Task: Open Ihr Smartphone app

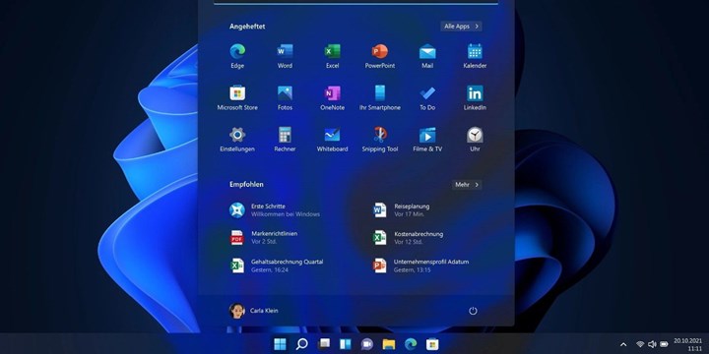Action: pos(380,98)
